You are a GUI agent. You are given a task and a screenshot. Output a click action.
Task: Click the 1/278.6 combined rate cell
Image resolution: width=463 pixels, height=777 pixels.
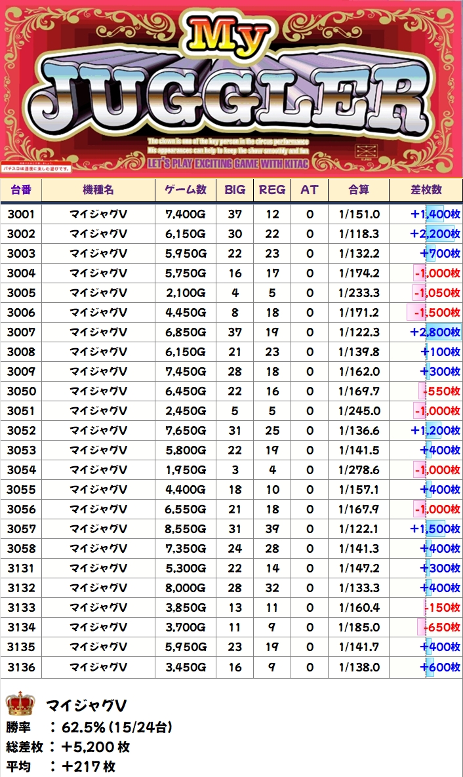click(359, 469)
